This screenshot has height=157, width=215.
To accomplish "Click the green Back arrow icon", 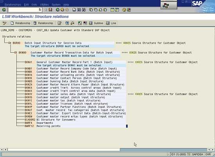I will (58, 10).
